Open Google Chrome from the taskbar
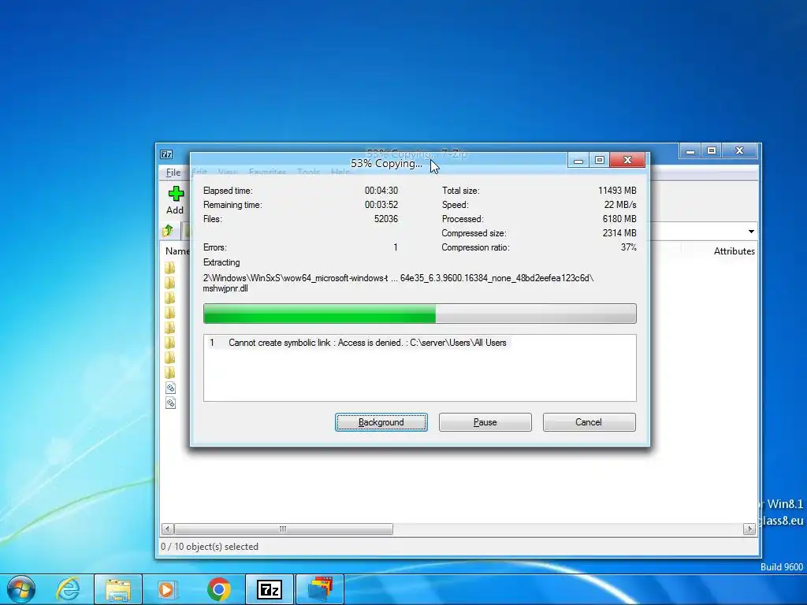The width and height of the screenshot is (807, 605). point(219,589)
